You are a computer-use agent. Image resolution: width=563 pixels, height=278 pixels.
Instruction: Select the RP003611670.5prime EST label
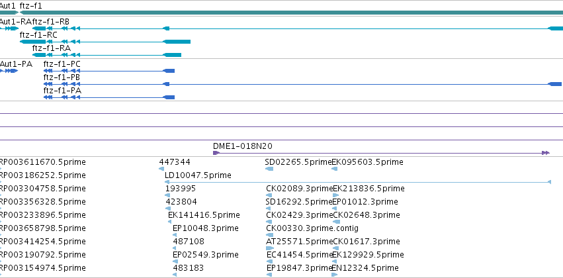pos(43,162)
